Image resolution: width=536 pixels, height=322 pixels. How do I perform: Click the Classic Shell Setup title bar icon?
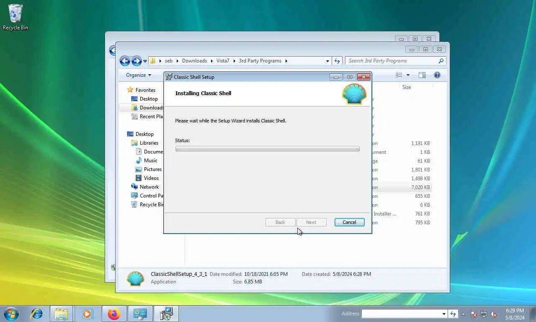(x=169, y=77)
